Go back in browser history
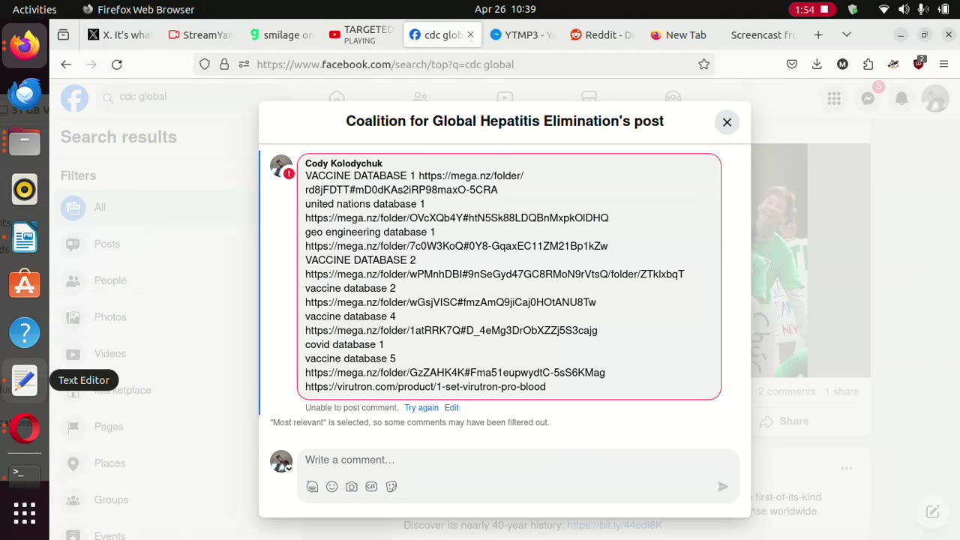960x540 pixels. pyautogui.click(x=66, y=64)
